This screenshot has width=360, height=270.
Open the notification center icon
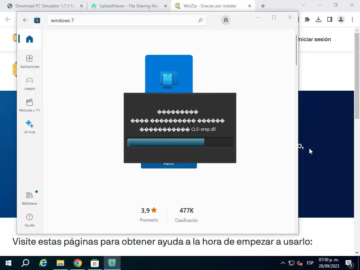pos(349,263)
